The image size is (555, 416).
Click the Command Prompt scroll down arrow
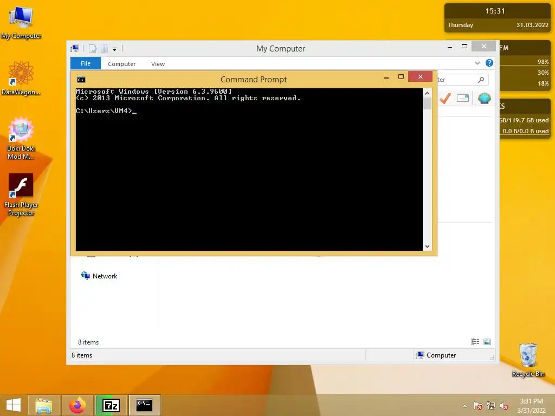[x=427, y=246]
